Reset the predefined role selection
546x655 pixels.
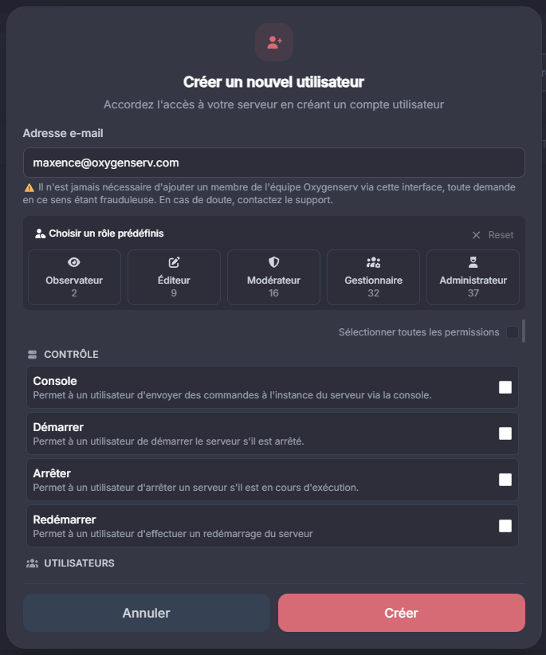[493, 235]
